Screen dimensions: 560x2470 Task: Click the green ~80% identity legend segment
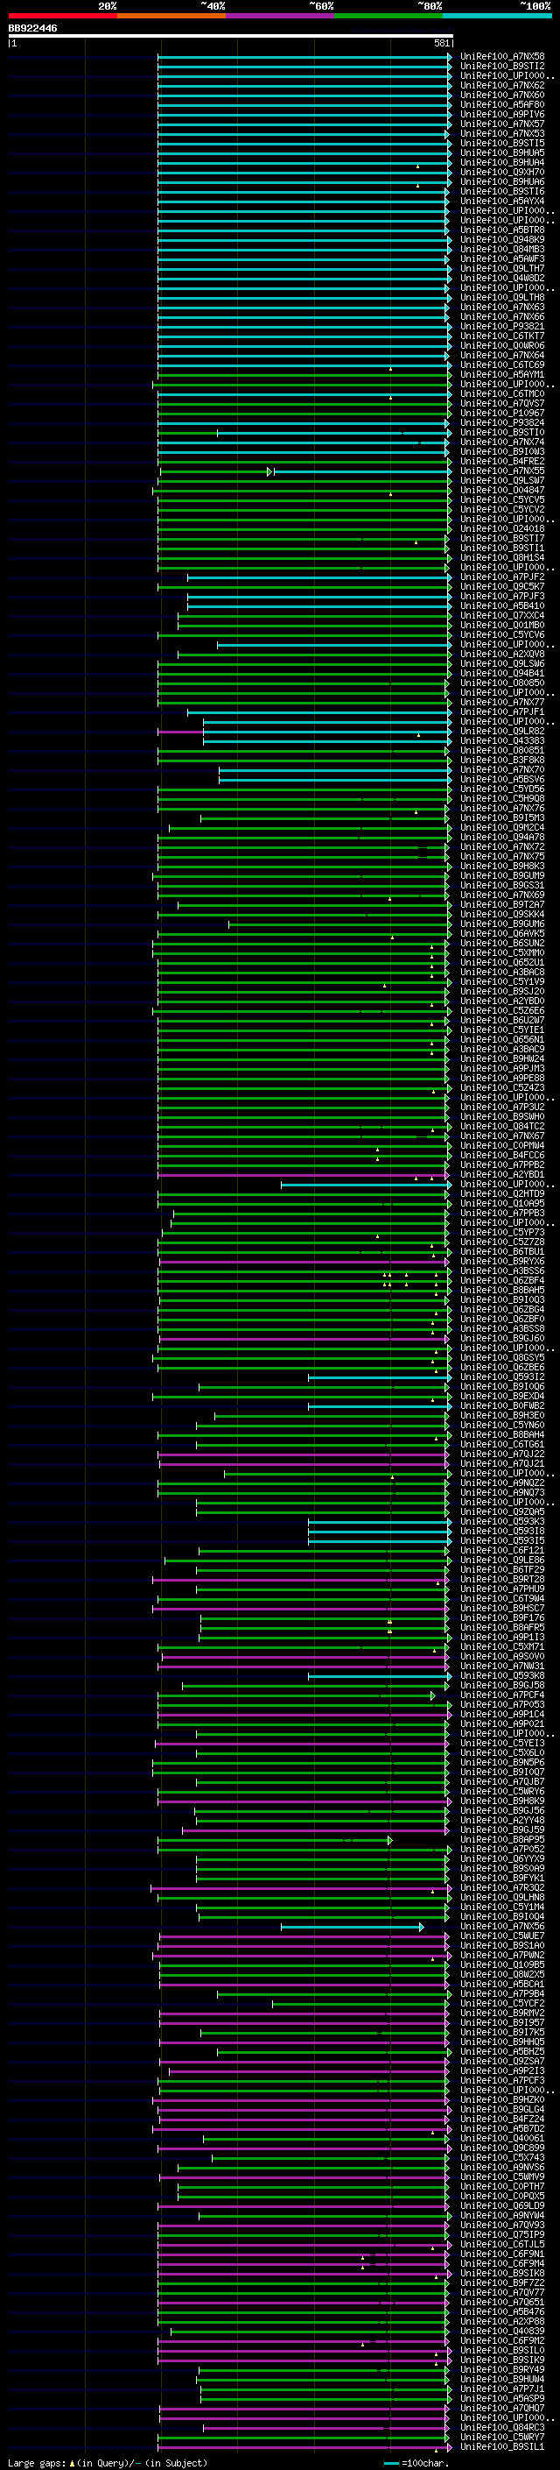point(388,16)
